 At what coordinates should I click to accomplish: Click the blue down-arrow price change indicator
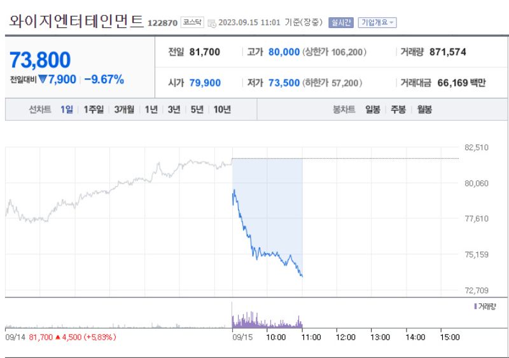(x=43, y=79)
